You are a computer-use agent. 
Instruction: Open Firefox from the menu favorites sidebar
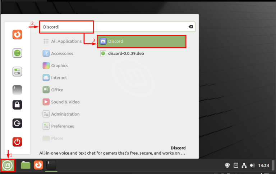tap(17, 34)
